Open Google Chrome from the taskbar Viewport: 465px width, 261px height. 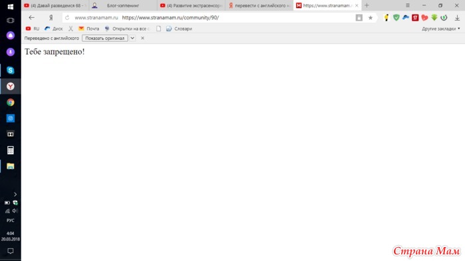[x=11, y=102]
